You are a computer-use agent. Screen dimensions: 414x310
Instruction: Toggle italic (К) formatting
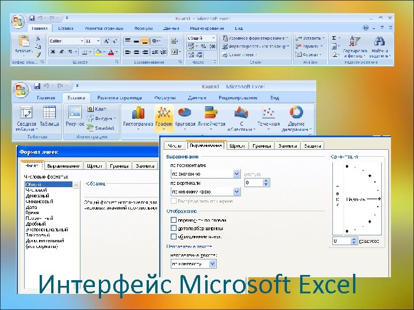62,52
